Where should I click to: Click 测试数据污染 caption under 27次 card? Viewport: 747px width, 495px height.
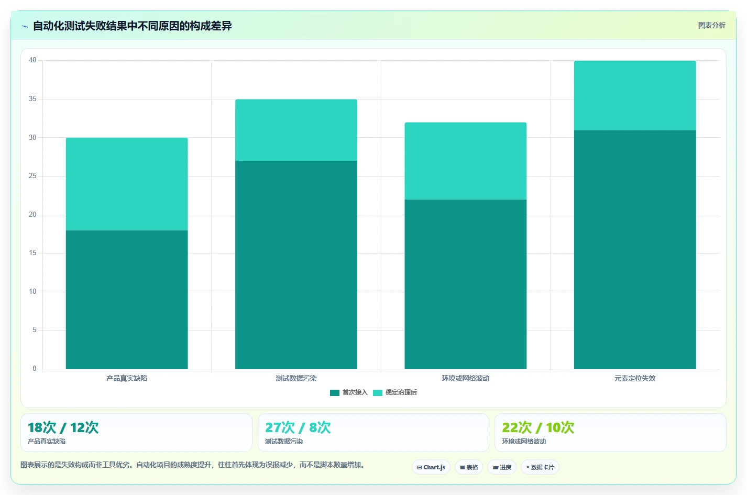[x=284, y=442]
